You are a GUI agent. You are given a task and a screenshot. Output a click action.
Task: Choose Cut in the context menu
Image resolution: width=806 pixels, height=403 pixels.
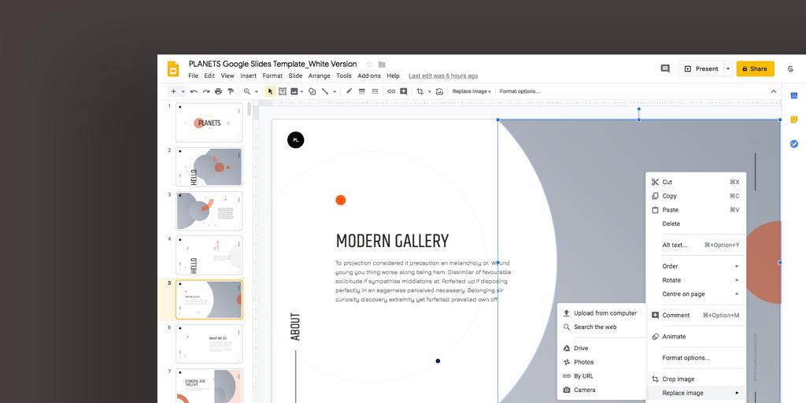click(x=696, y=182)
